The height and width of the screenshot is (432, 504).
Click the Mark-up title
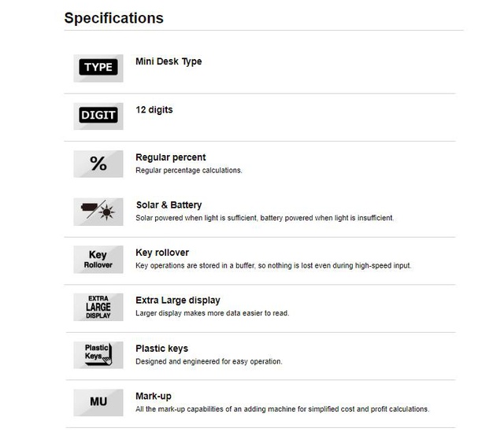click(154, 397)
